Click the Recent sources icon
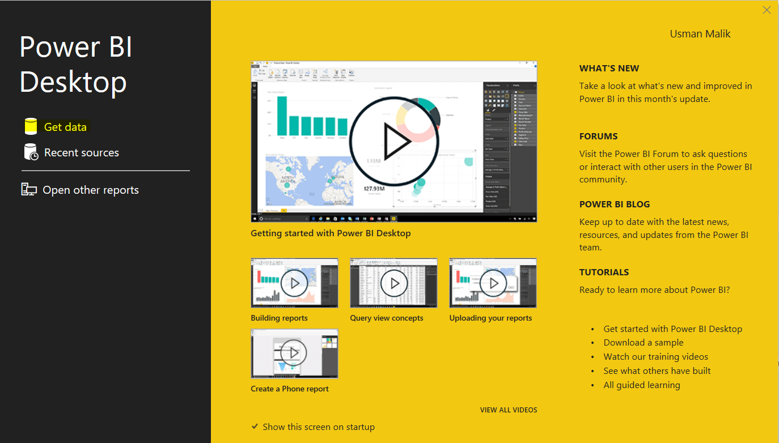 click(x=30, y=152)
